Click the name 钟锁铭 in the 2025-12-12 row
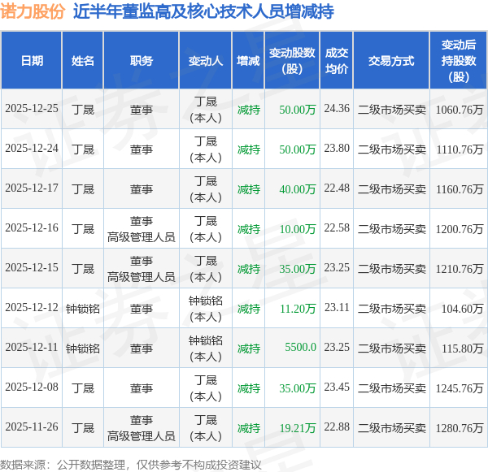The image size is (488, 472). click(x=82, y=309)
